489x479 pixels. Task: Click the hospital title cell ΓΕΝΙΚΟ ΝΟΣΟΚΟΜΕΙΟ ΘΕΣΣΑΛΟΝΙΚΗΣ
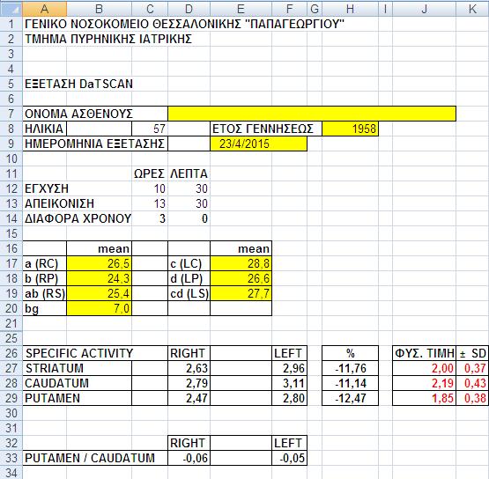click(185, 24)
